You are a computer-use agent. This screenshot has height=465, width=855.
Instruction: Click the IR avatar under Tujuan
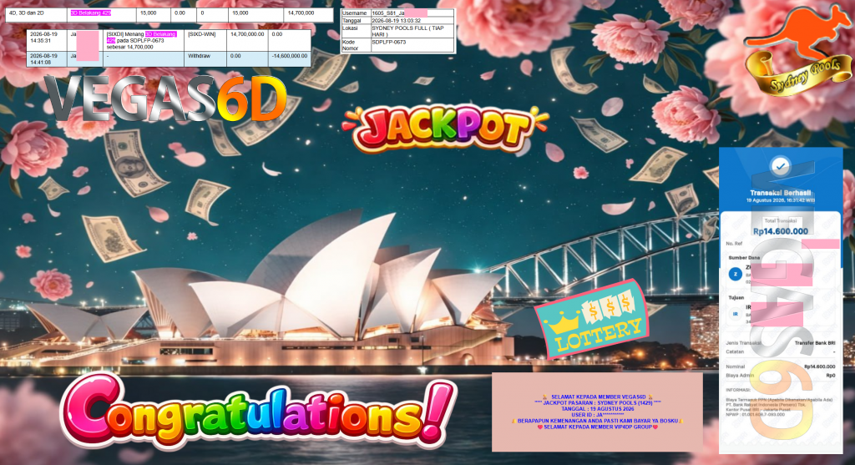click(736, 314)
